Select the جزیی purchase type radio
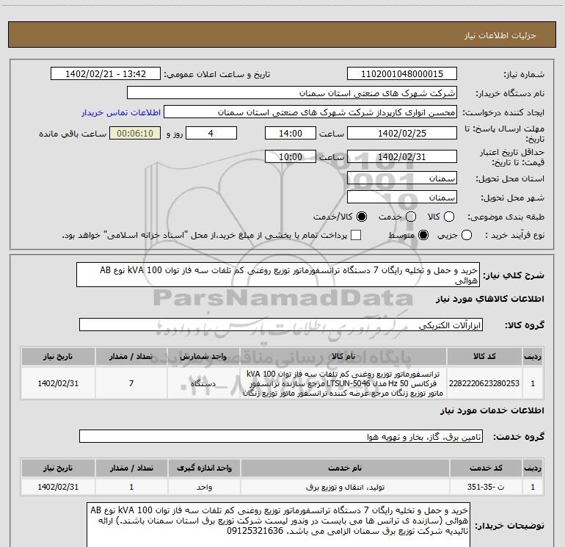 pos(467,236)
